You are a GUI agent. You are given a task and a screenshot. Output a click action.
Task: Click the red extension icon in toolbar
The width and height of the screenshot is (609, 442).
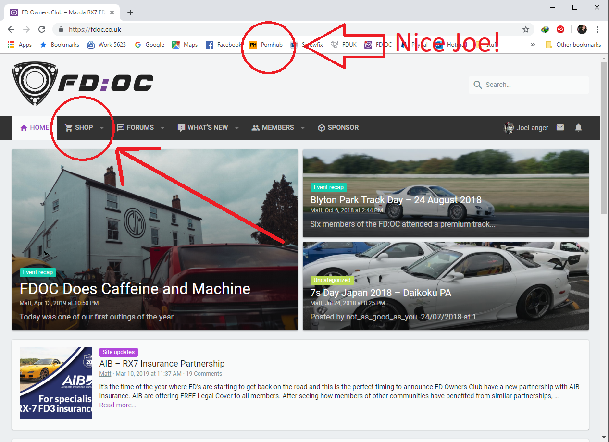pyautogui.click(x=560, y=29)
